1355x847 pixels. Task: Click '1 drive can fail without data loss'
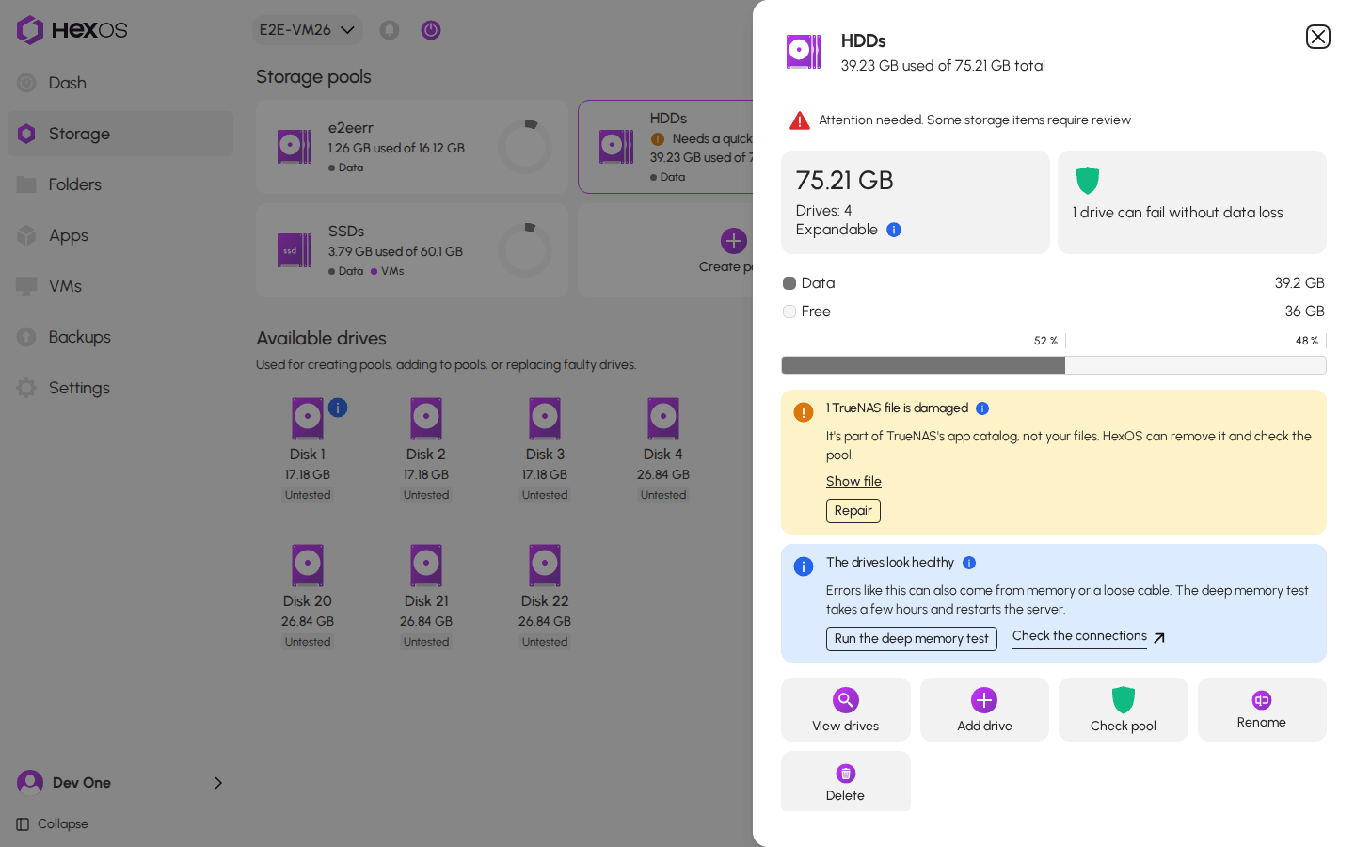1178,213
